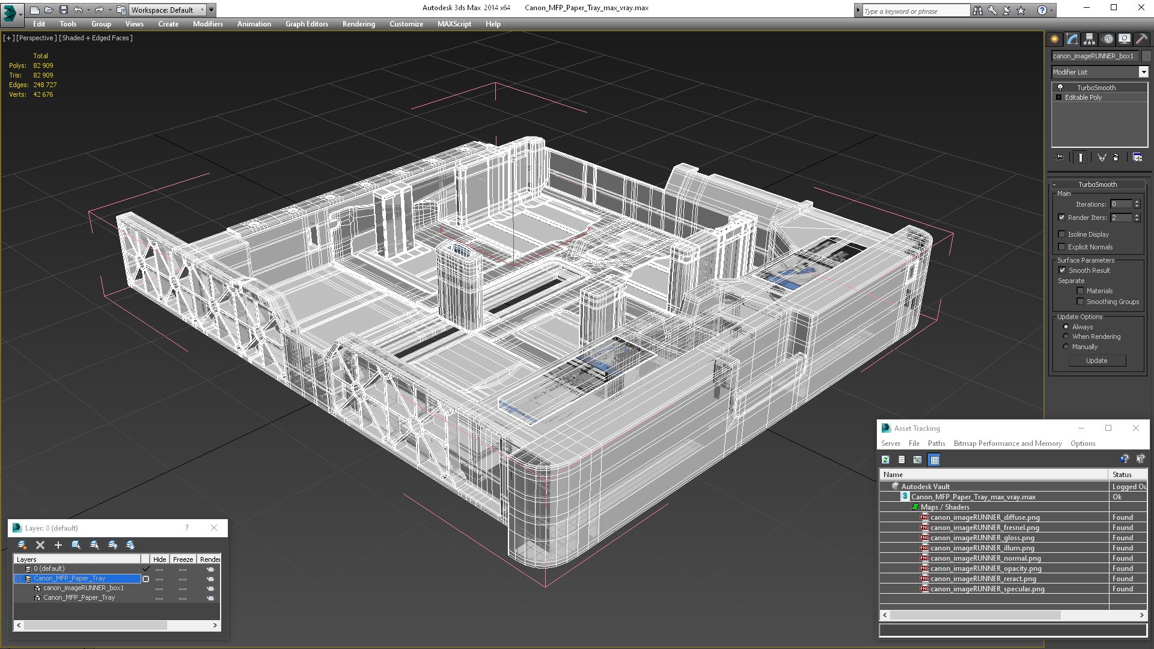Screen dimensions: 1154x649
Task: Open a file using the folder icon
Action: [x=49, y=10]
